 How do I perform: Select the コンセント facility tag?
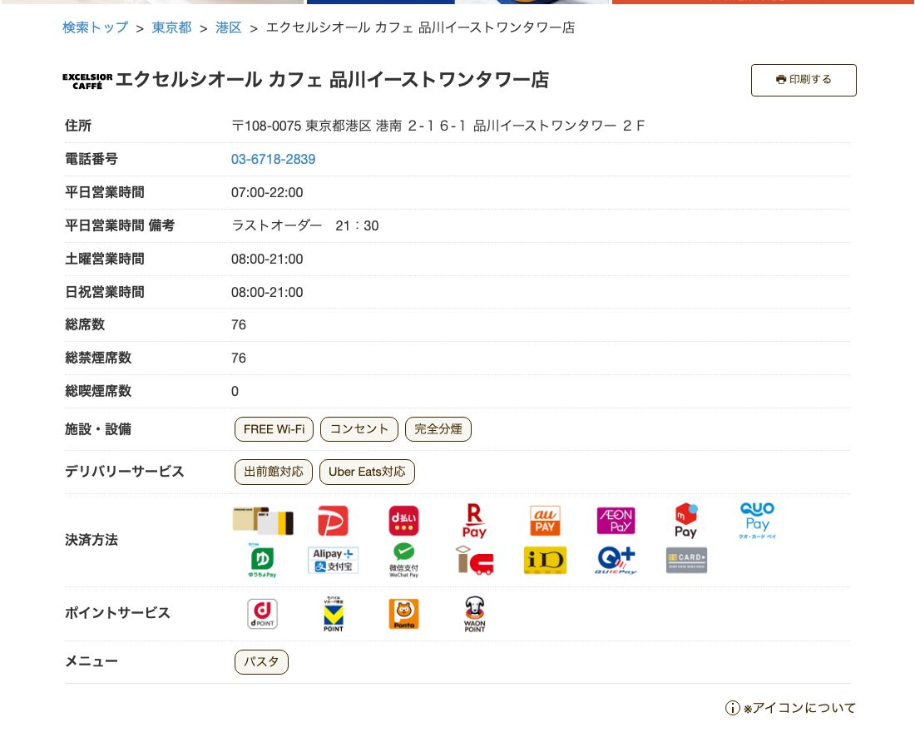point(359,429)
